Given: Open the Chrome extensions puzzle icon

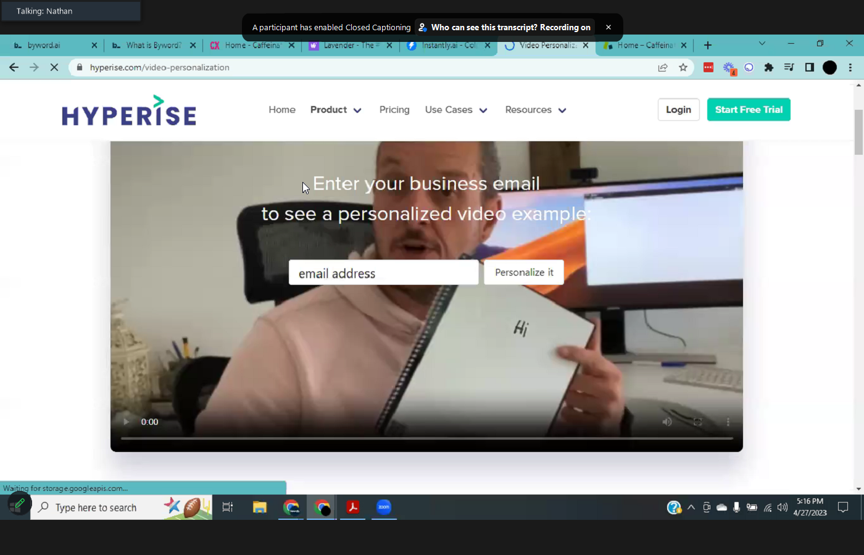Looking at the screenshot, I should click(769, 67).
